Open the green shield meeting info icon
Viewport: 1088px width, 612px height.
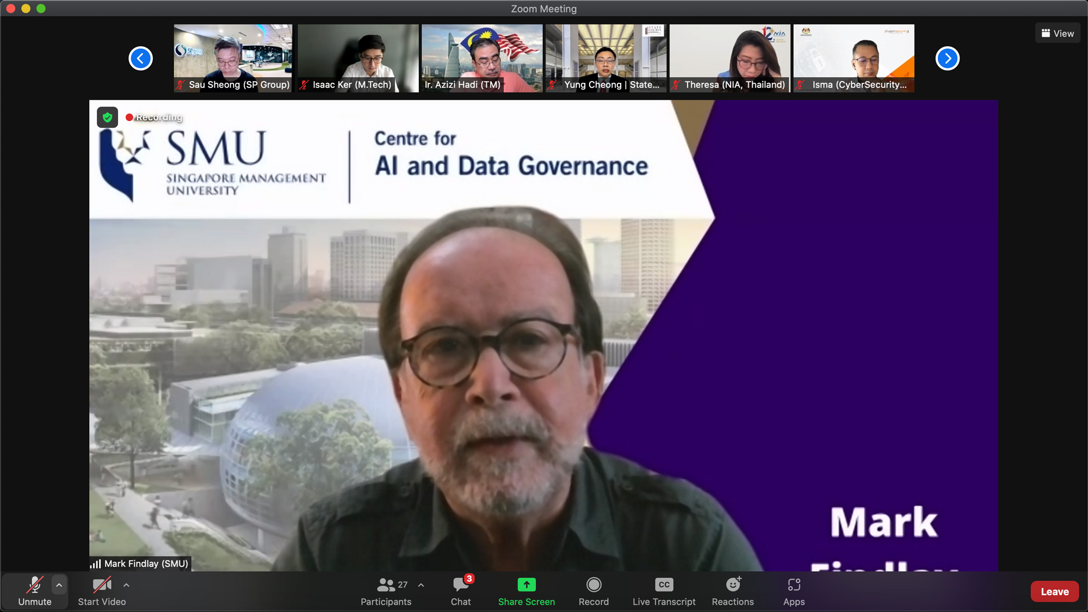pos(107,117)
